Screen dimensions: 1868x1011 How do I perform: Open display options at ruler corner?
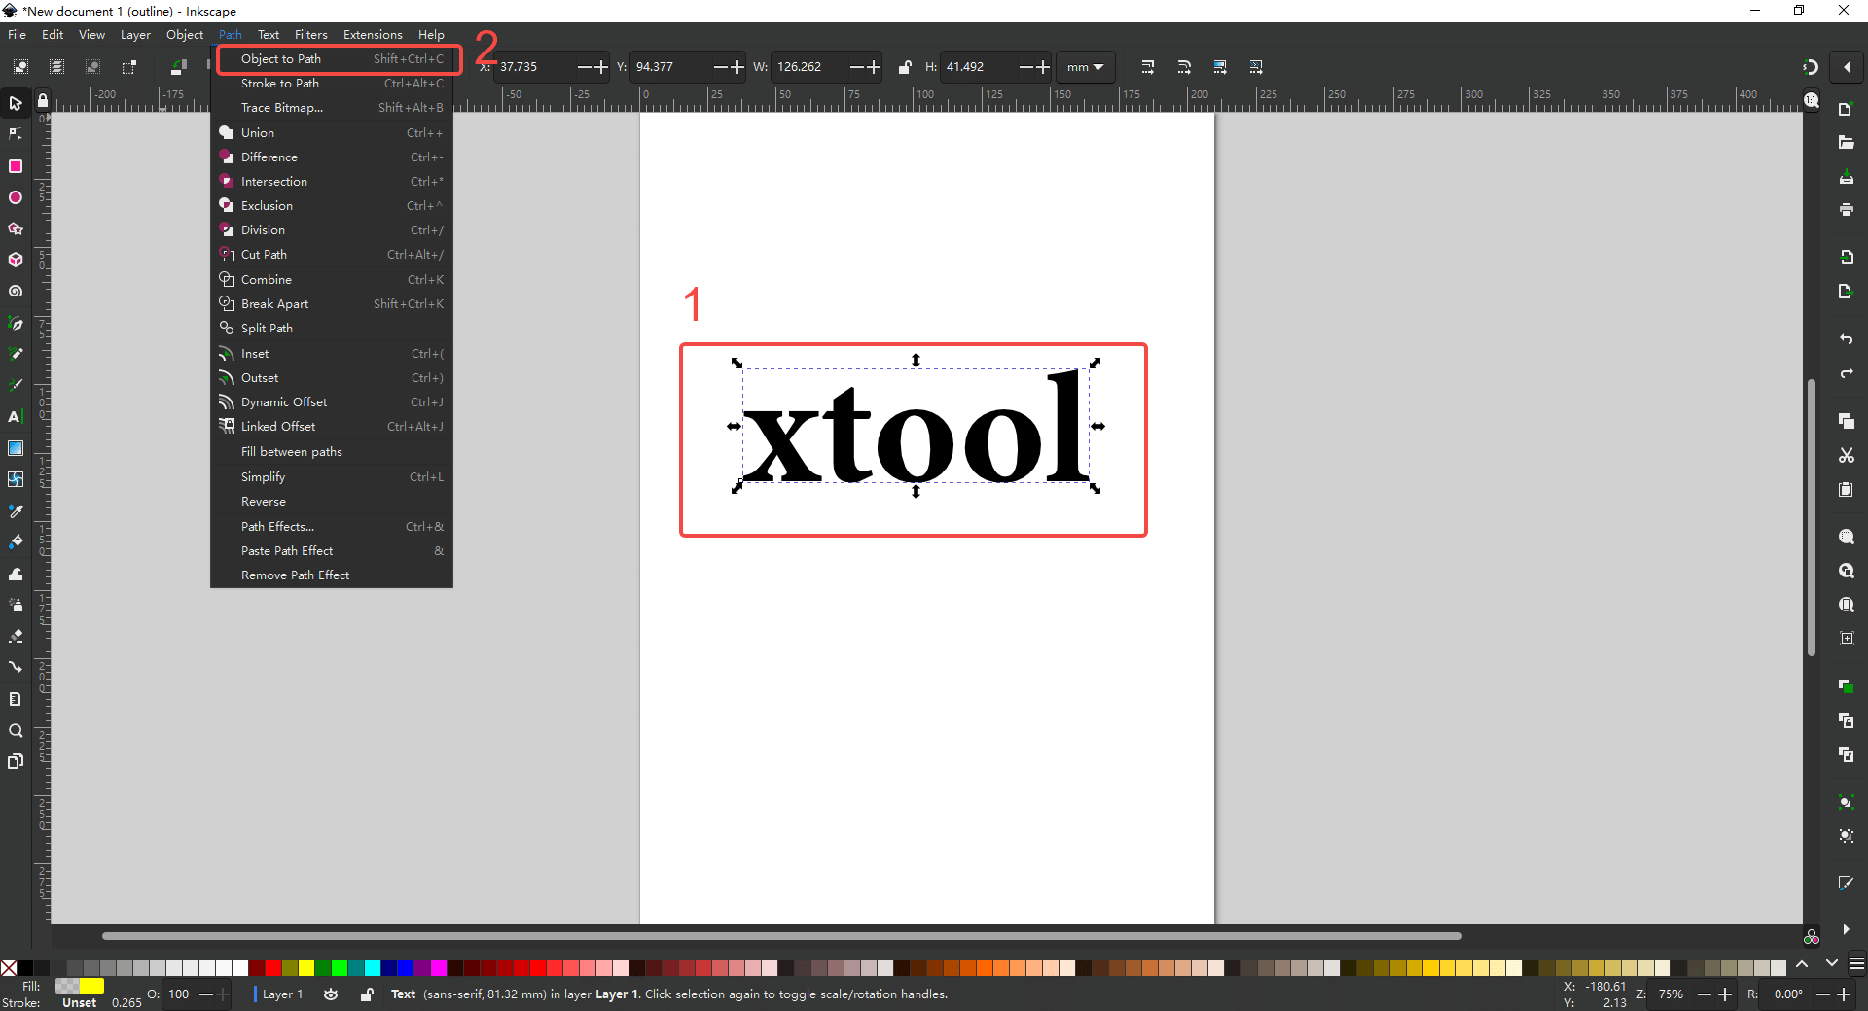[1811, 100]
